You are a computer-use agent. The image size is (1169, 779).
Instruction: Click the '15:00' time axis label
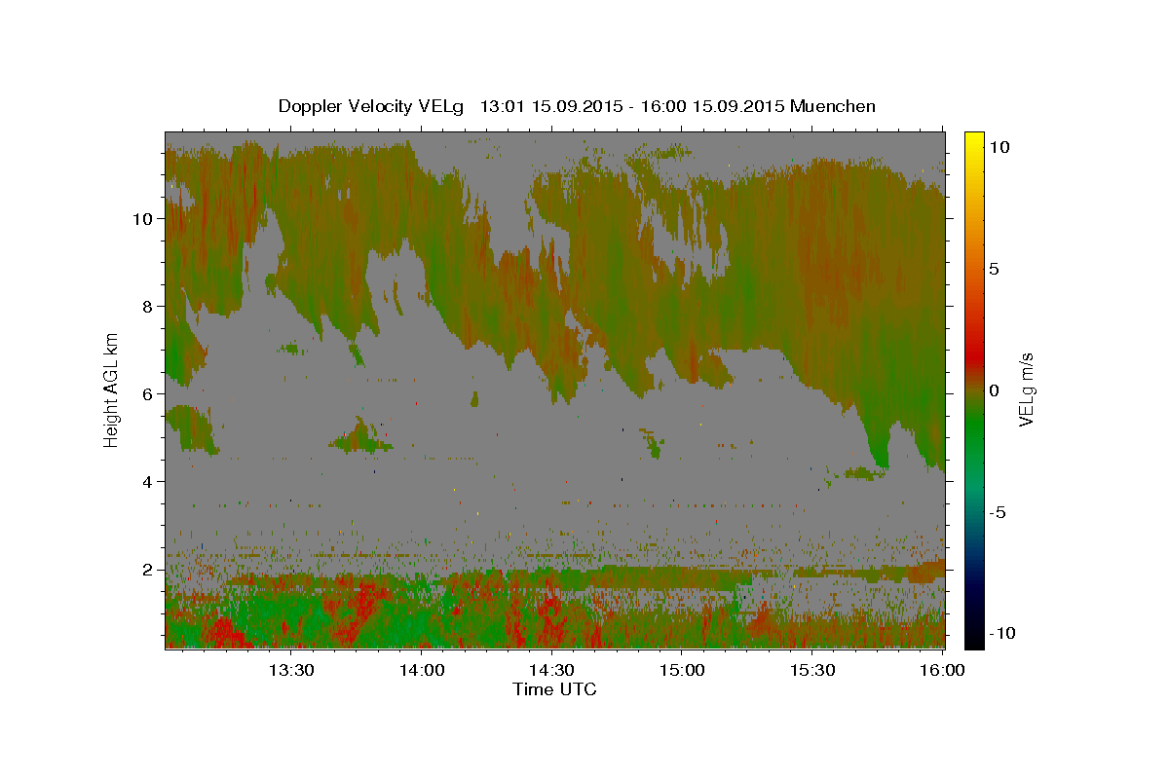[x=682, y=670]
